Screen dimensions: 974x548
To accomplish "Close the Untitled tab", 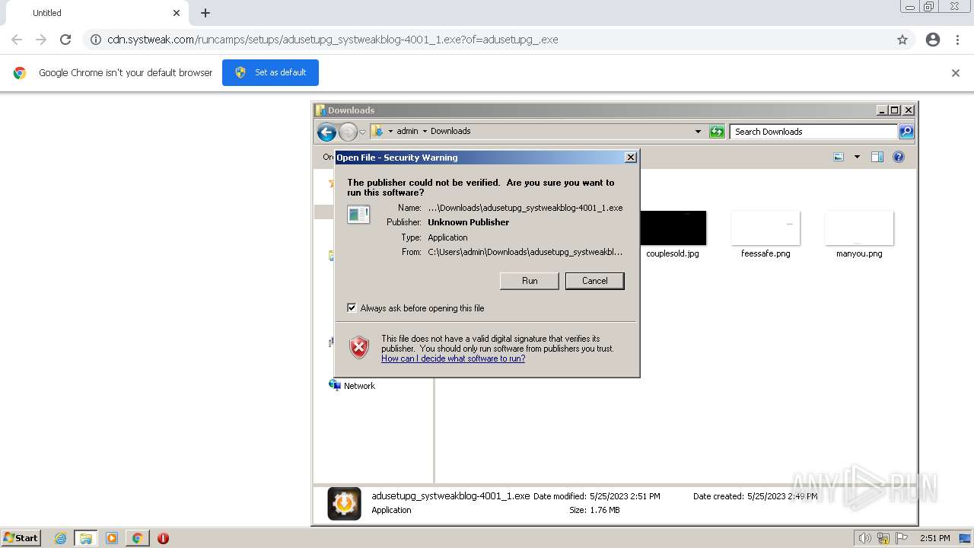I will coord(177,13).
